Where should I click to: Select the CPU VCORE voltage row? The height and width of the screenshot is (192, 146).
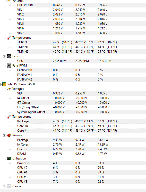tap(81, 5)
